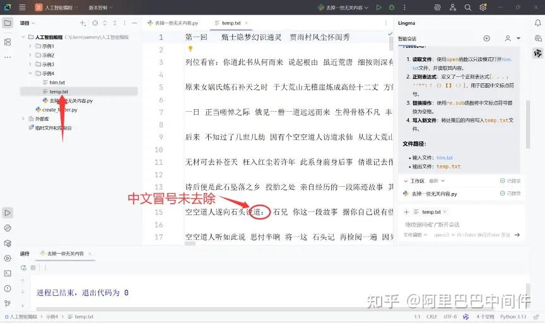Image resolution: width=545 pixels, height=323 pixels.
Task: Add context with plus in Lingma input
Action: (x=406, y=212)
